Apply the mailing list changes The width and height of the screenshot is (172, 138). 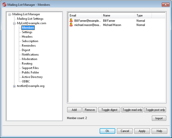point(142,131)
